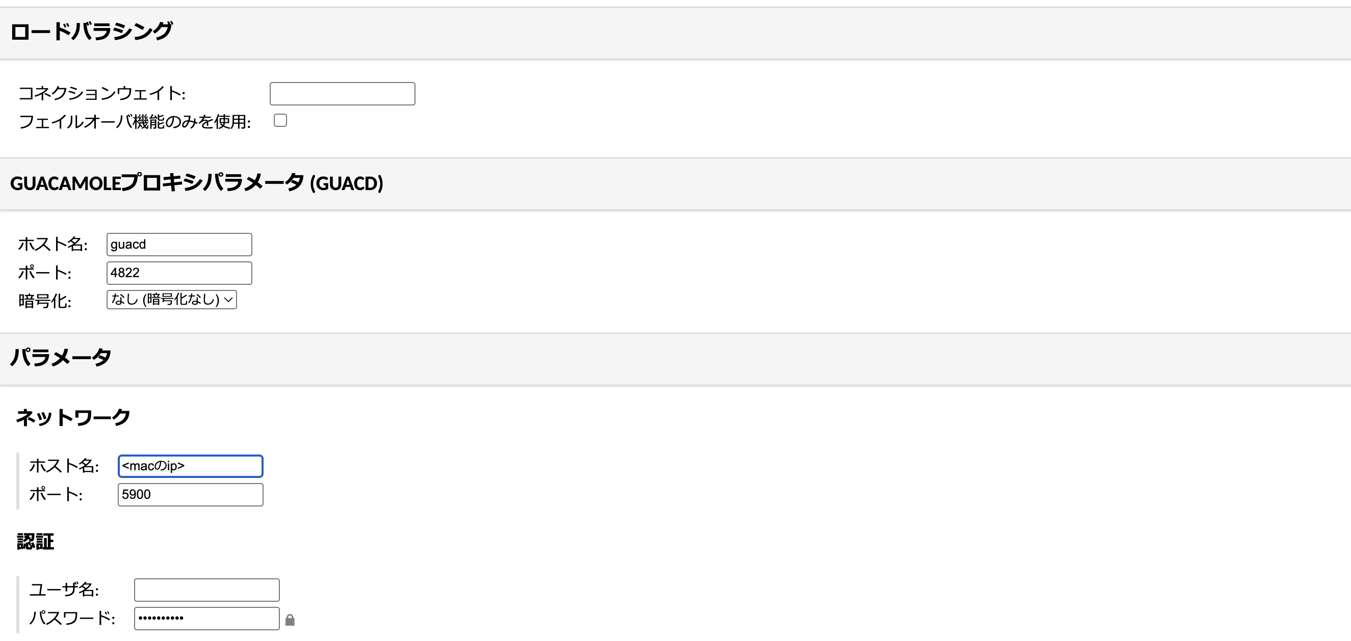Focus the コネクションウェイト input field
The image size is (1351, 641).
point(342,94)
